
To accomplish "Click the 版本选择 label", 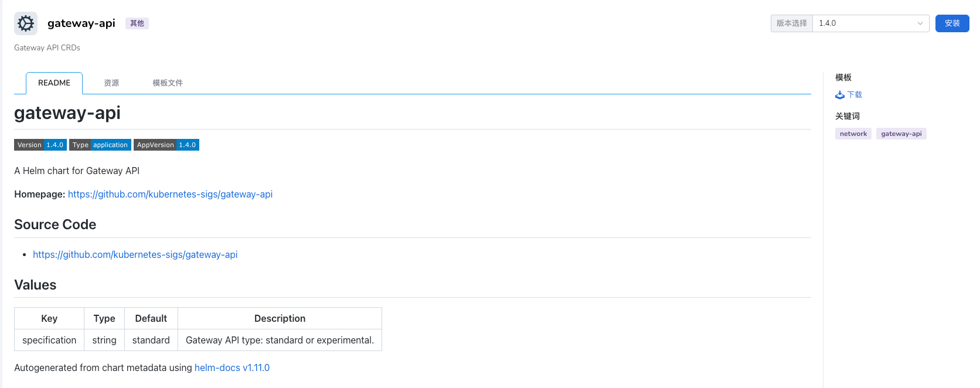I will coord(792,23).
